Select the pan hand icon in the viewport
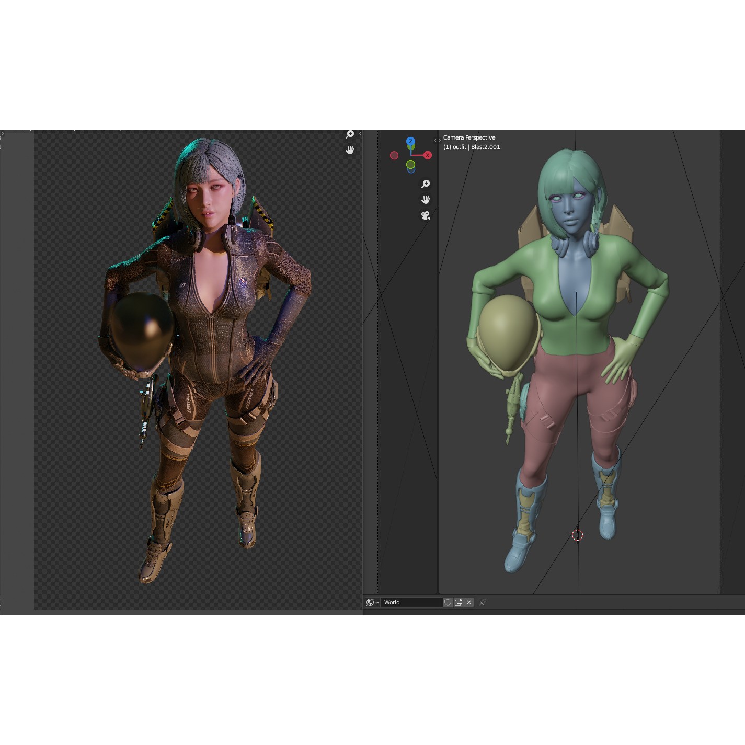This screenshot has height=745, width=745. click(425, 199)
